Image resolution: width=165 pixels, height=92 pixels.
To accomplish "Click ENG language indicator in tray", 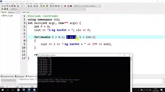I will coord(150,90).
